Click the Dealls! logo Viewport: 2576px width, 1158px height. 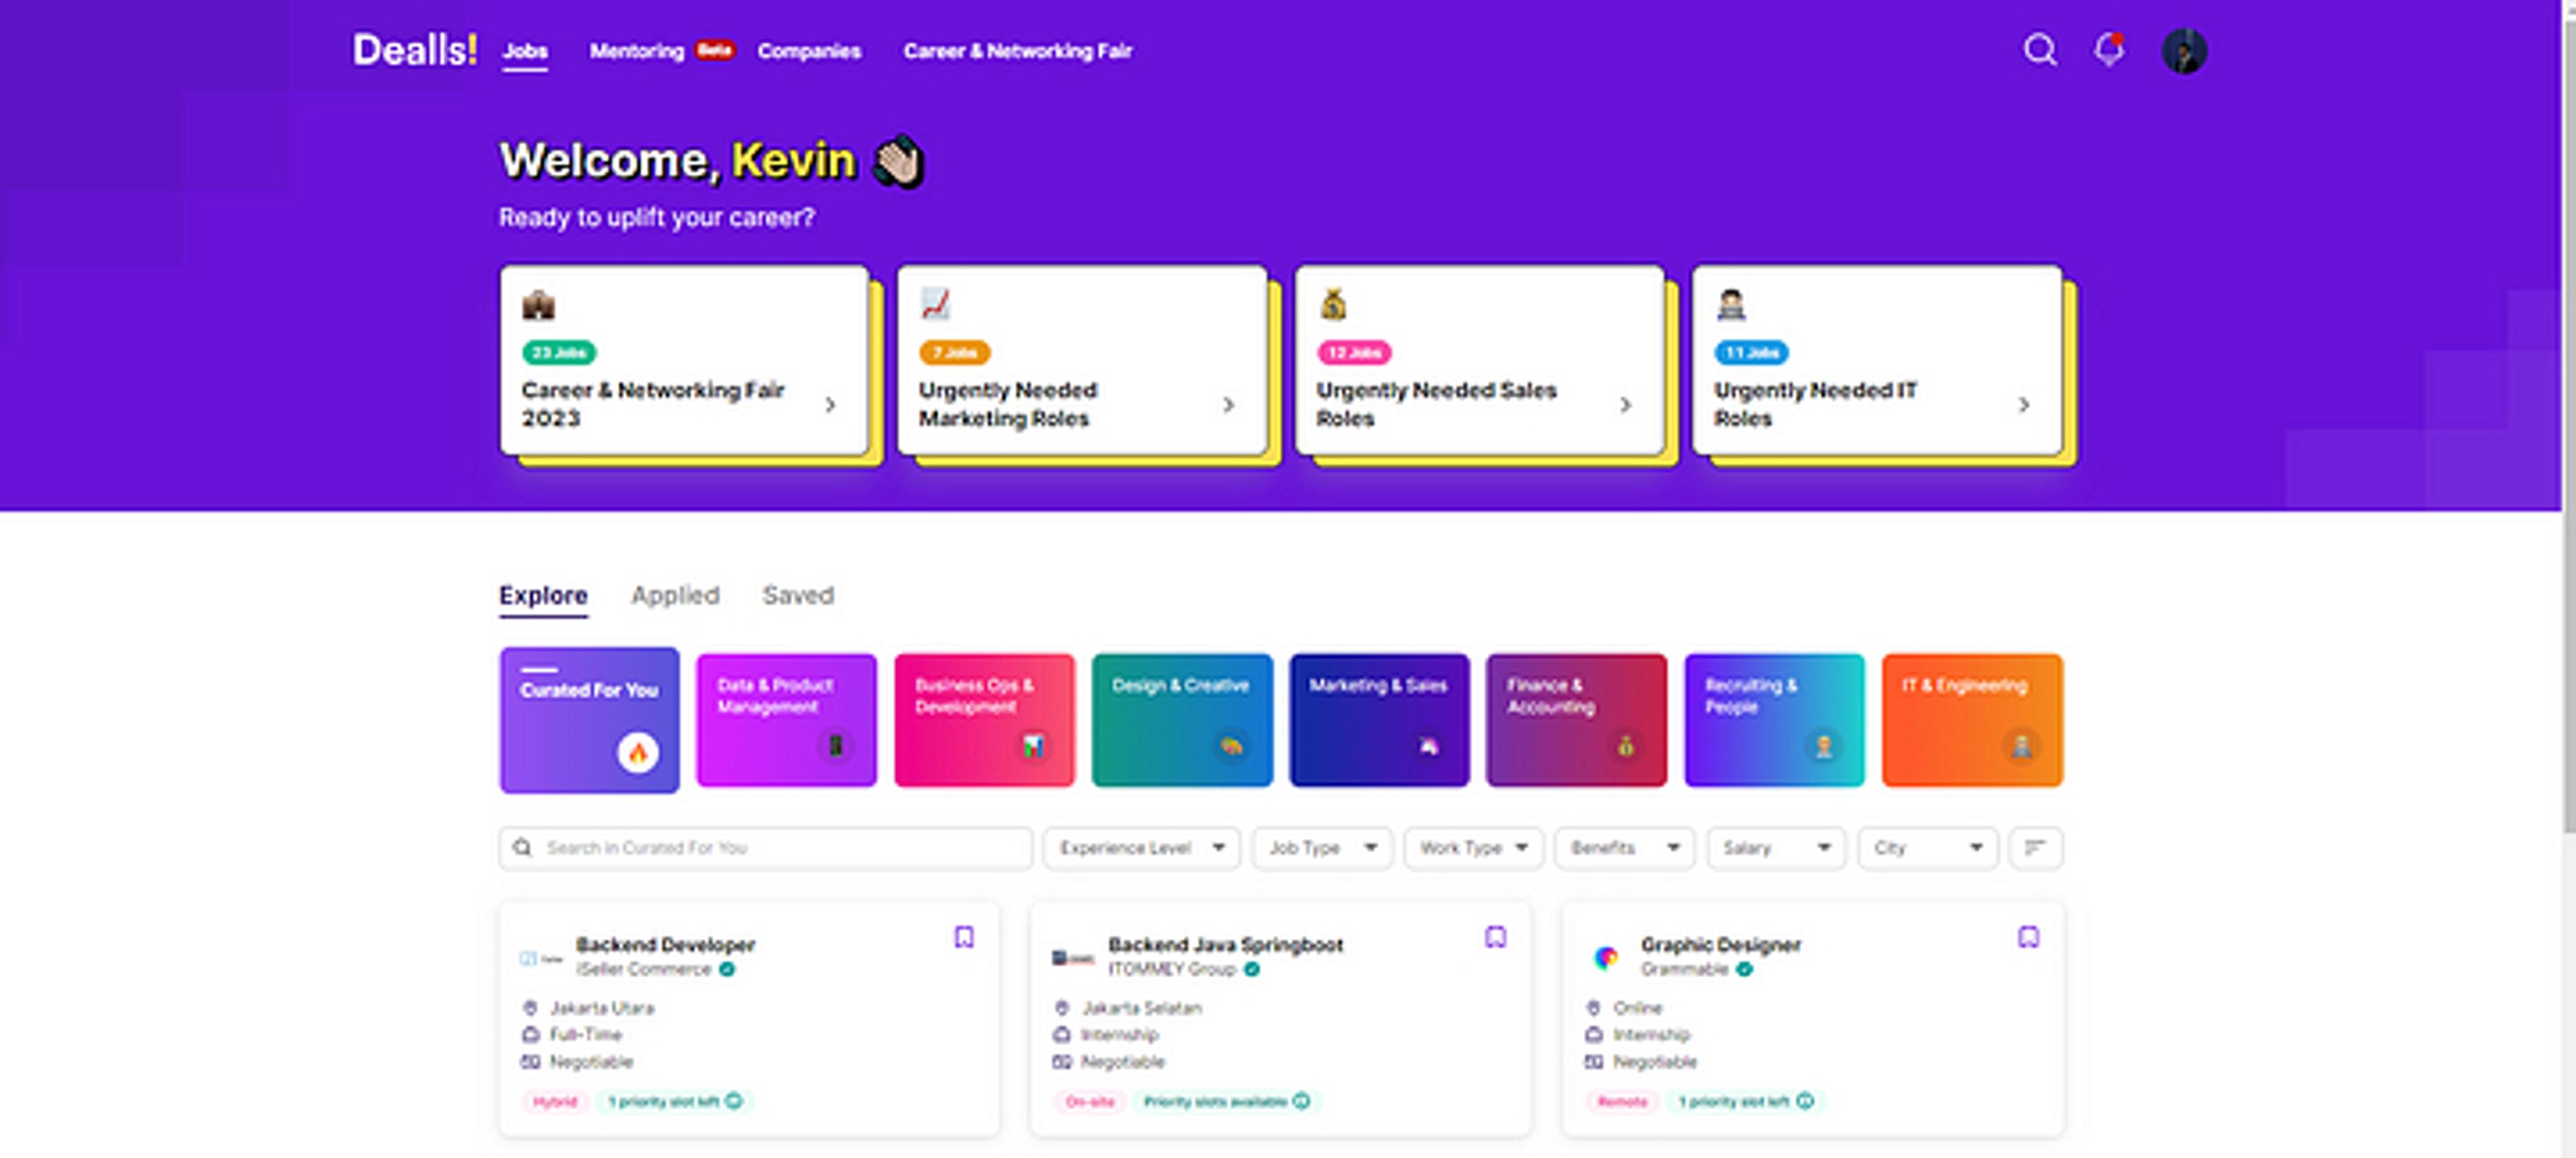click(414, 50)
